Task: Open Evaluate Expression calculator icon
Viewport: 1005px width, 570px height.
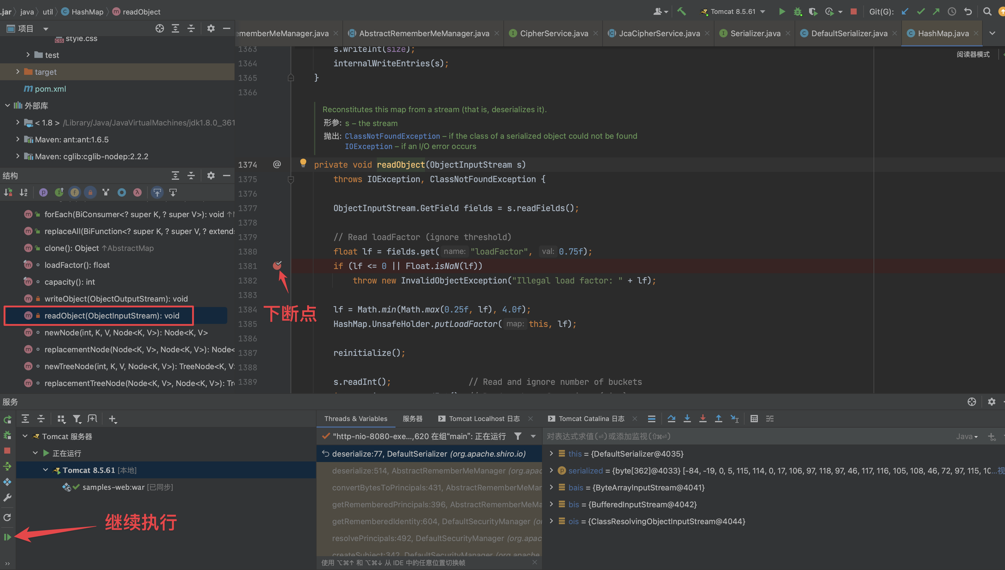Action: tap(754, 419)
